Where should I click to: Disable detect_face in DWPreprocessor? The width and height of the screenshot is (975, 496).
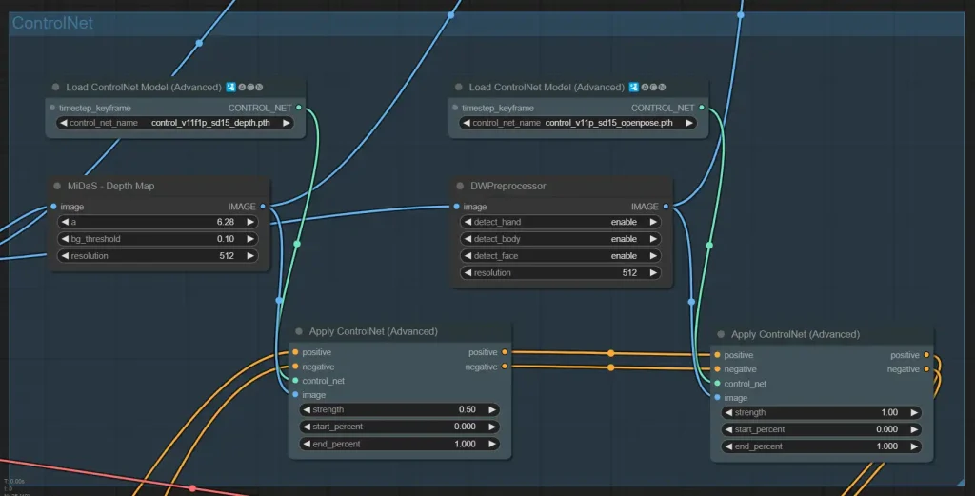(x=561, y=256)
